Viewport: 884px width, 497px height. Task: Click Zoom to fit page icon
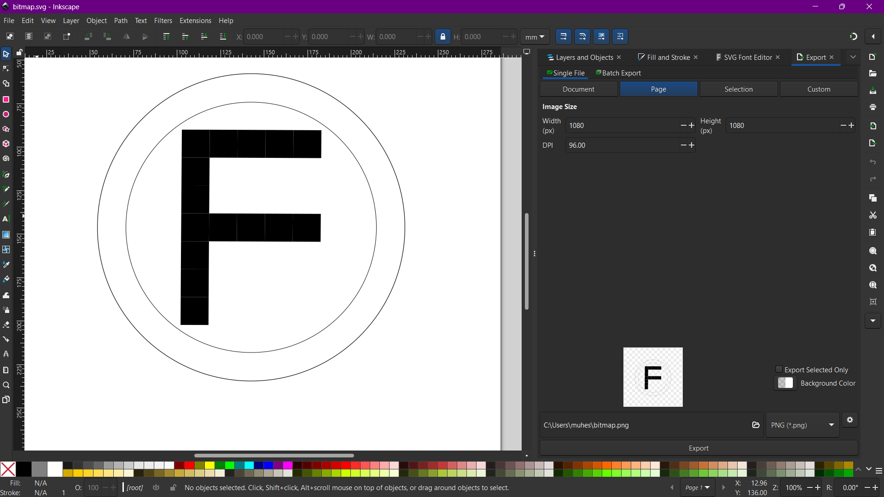(873, 285)
